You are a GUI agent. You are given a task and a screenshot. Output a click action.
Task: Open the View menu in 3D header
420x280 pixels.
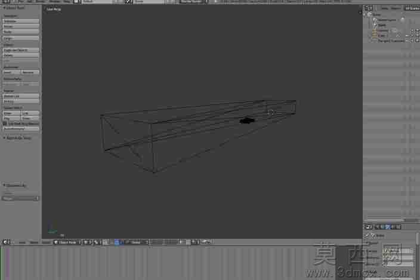pos(22,242)
